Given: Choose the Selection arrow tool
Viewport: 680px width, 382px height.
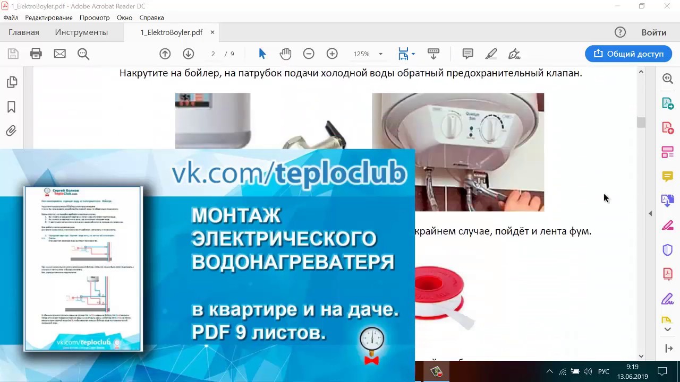Looking at the screenshot, I should pyautogui.click(x=262, y=54).
